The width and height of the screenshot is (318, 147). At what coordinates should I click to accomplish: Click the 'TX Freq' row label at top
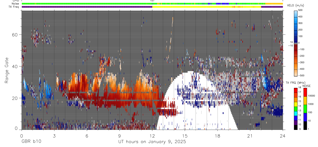point(15,7)
